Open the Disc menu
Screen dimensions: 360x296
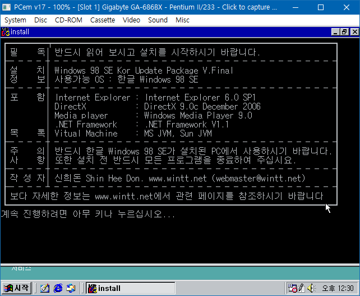(x=40, y=20)
